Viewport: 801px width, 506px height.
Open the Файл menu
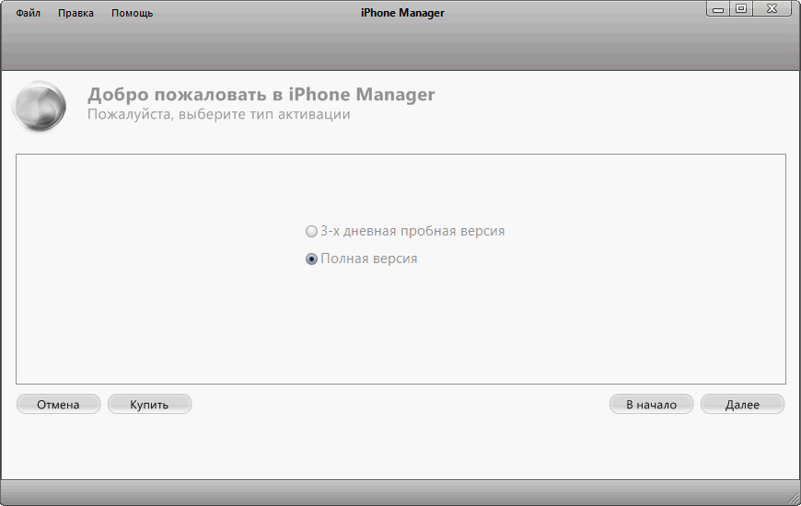pyautogui.click(x=29, y=13)
